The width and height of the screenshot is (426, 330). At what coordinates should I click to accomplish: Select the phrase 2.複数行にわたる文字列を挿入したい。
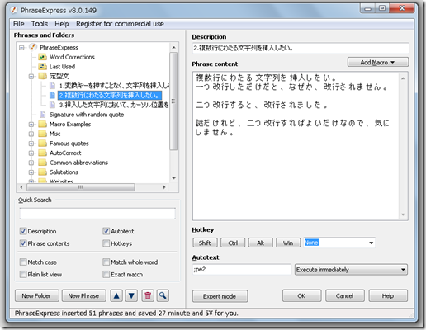pyautogui.click(x=110, y=96)
